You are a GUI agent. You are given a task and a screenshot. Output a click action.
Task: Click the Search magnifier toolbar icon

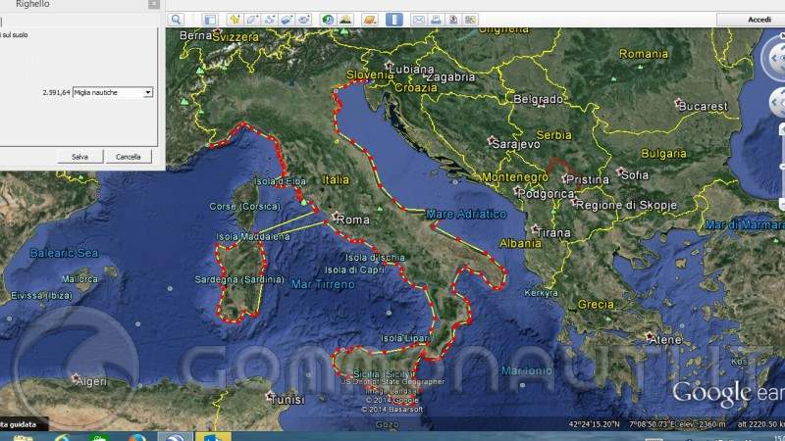(x=176, y=20)
